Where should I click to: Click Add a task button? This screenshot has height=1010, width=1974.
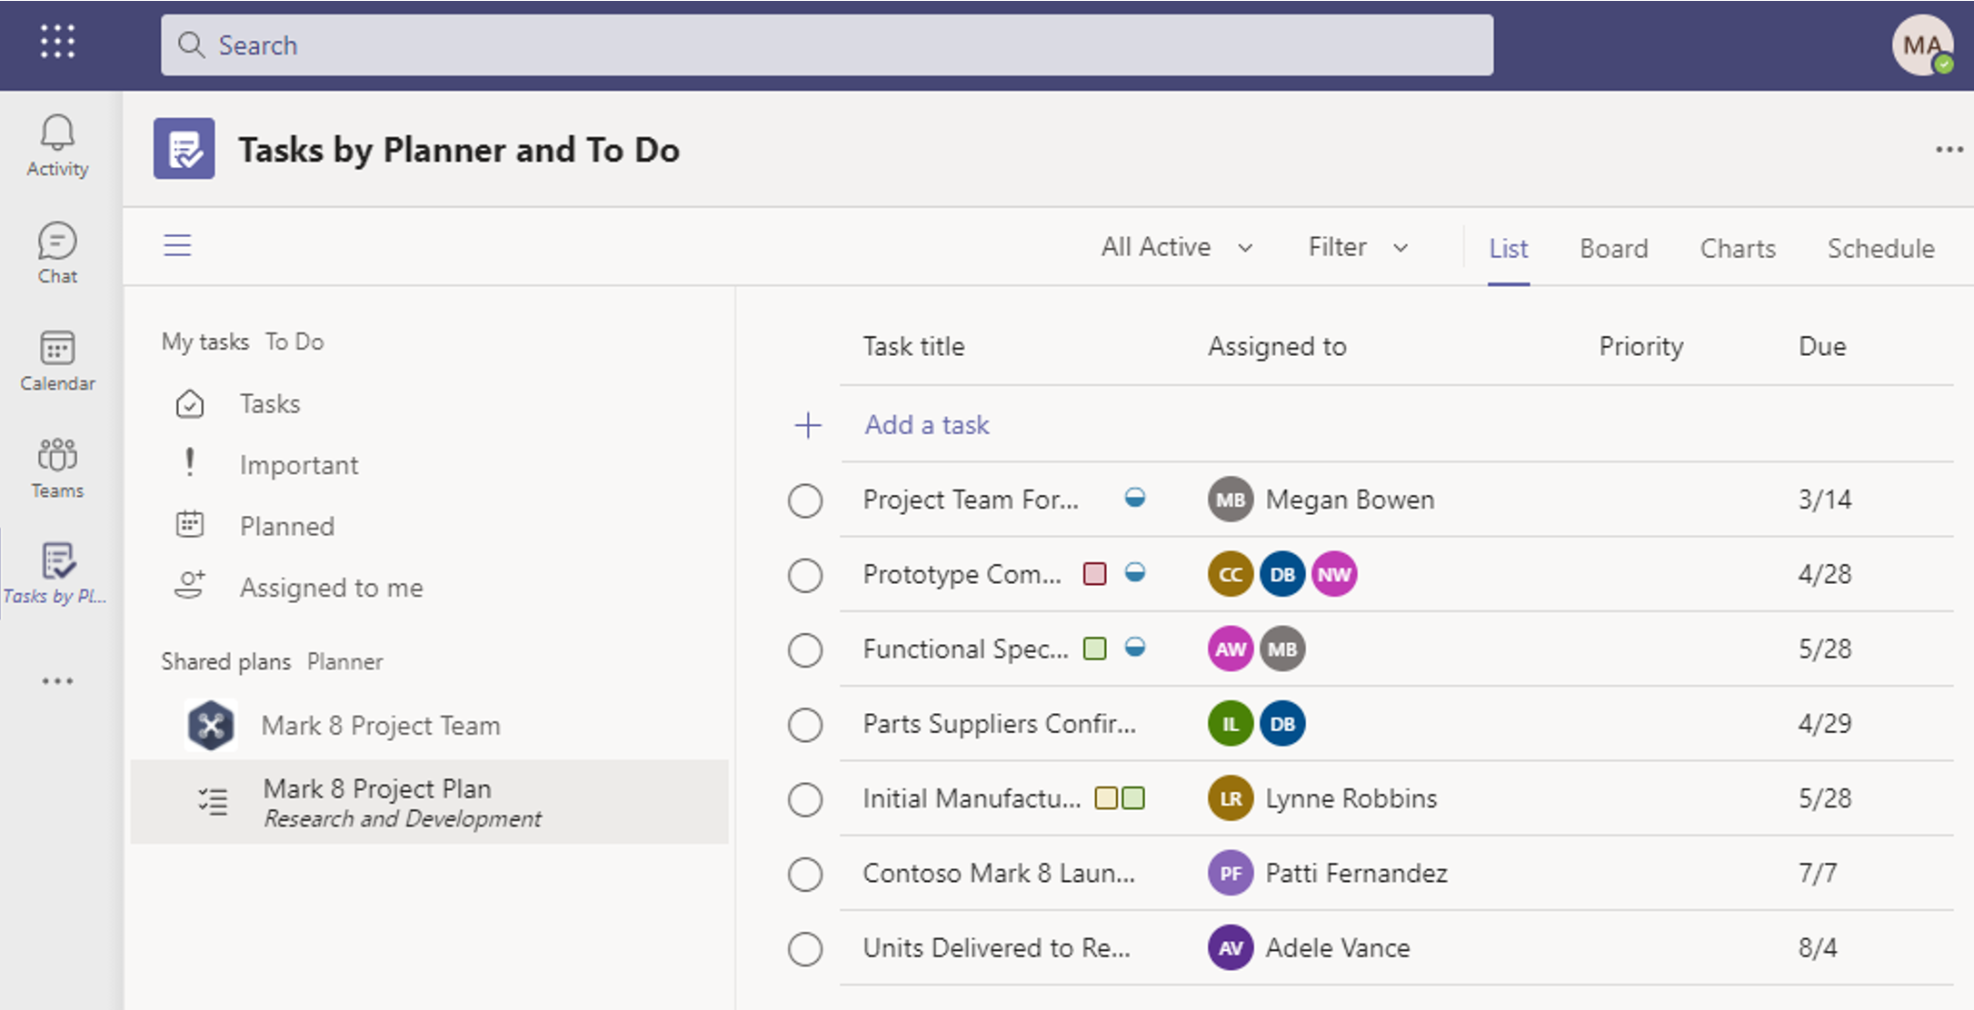click(x=928, y=425)
